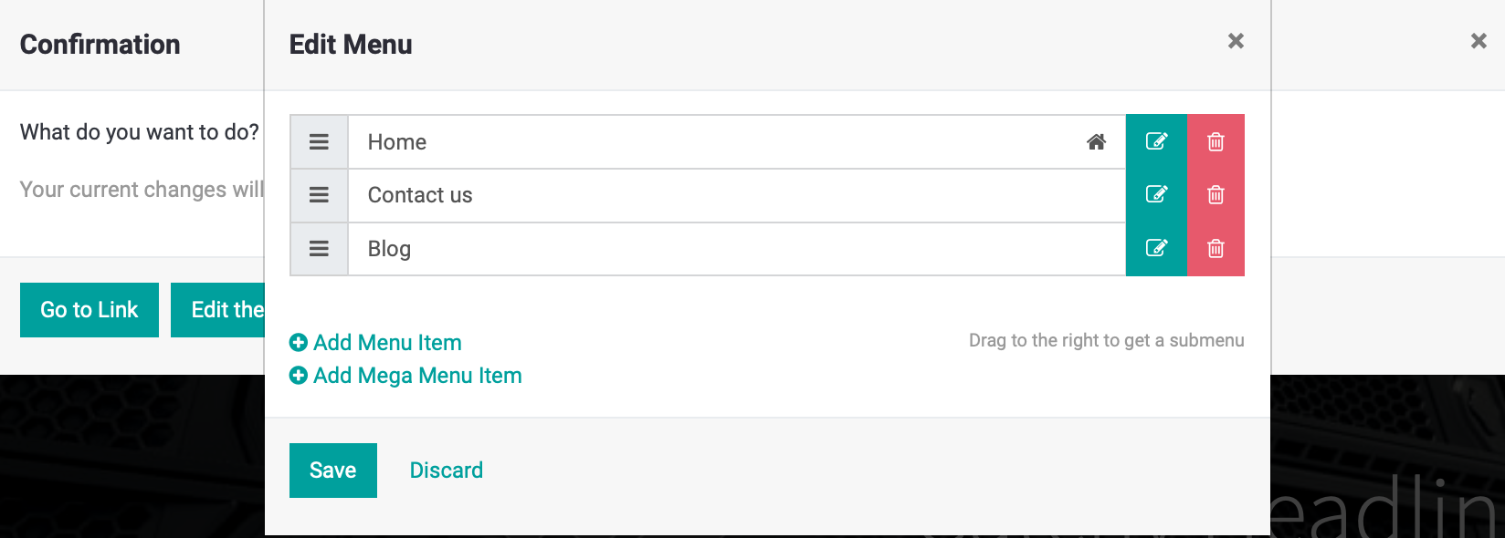This screenshot has width=1505, height=538.
Task: Click the homepage house icon
Action: tap(1096, 141)
